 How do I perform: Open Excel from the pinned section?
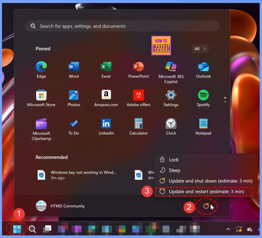pyautogui.click(x=106, y=70)
